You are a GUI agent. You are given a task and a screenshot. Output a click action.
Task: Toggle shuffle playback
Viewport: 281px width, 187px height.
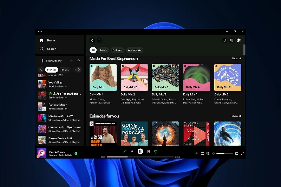coord(125,152)
